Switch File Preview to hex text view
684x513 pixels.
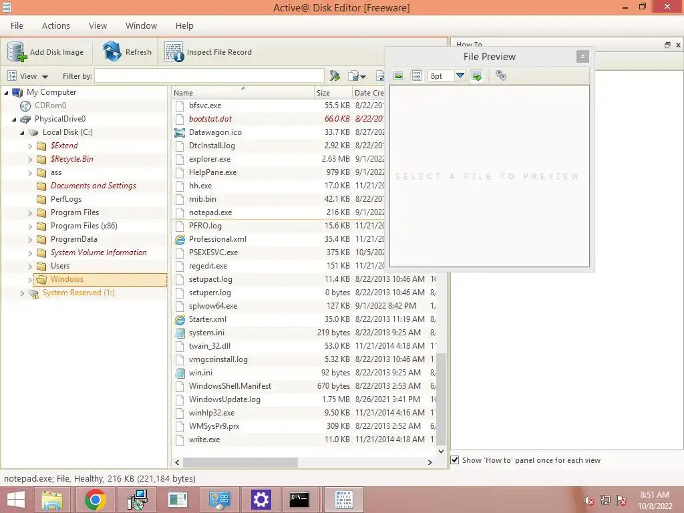click(x=417, y=75)
